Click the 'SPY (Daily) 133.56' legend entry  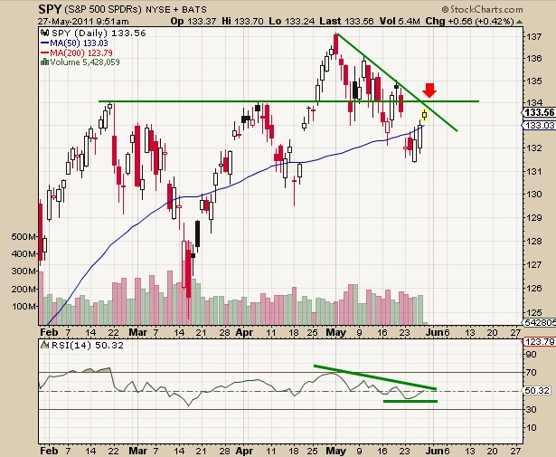click(99, 33)
